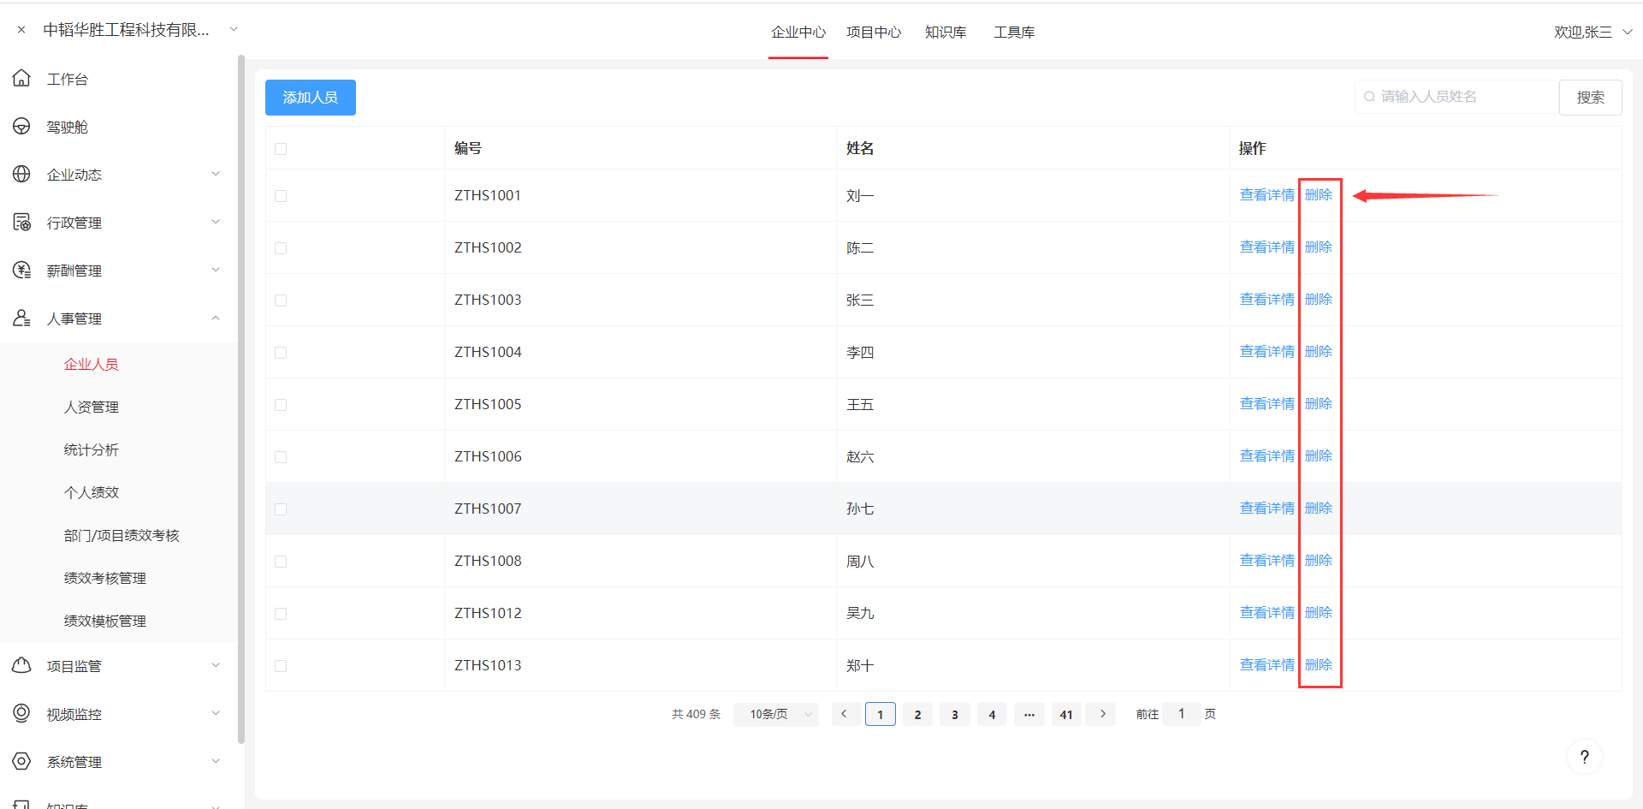This screenshot has height=809, width=1643.
Task: Click the question mark help icon
Action: 1585,757
